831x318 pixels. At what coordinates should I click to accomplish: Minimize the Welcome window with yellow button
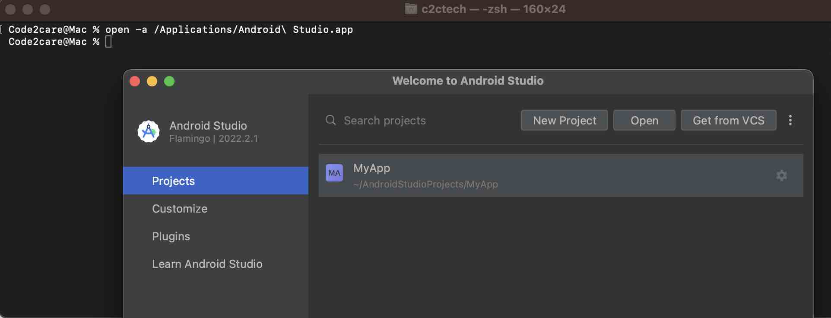point(152,81)
